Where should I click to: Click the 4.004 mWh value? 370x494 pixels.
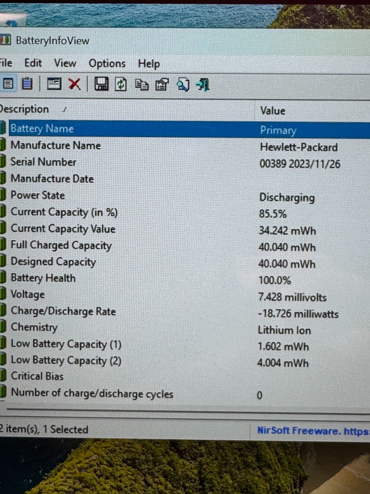point(283,363)
